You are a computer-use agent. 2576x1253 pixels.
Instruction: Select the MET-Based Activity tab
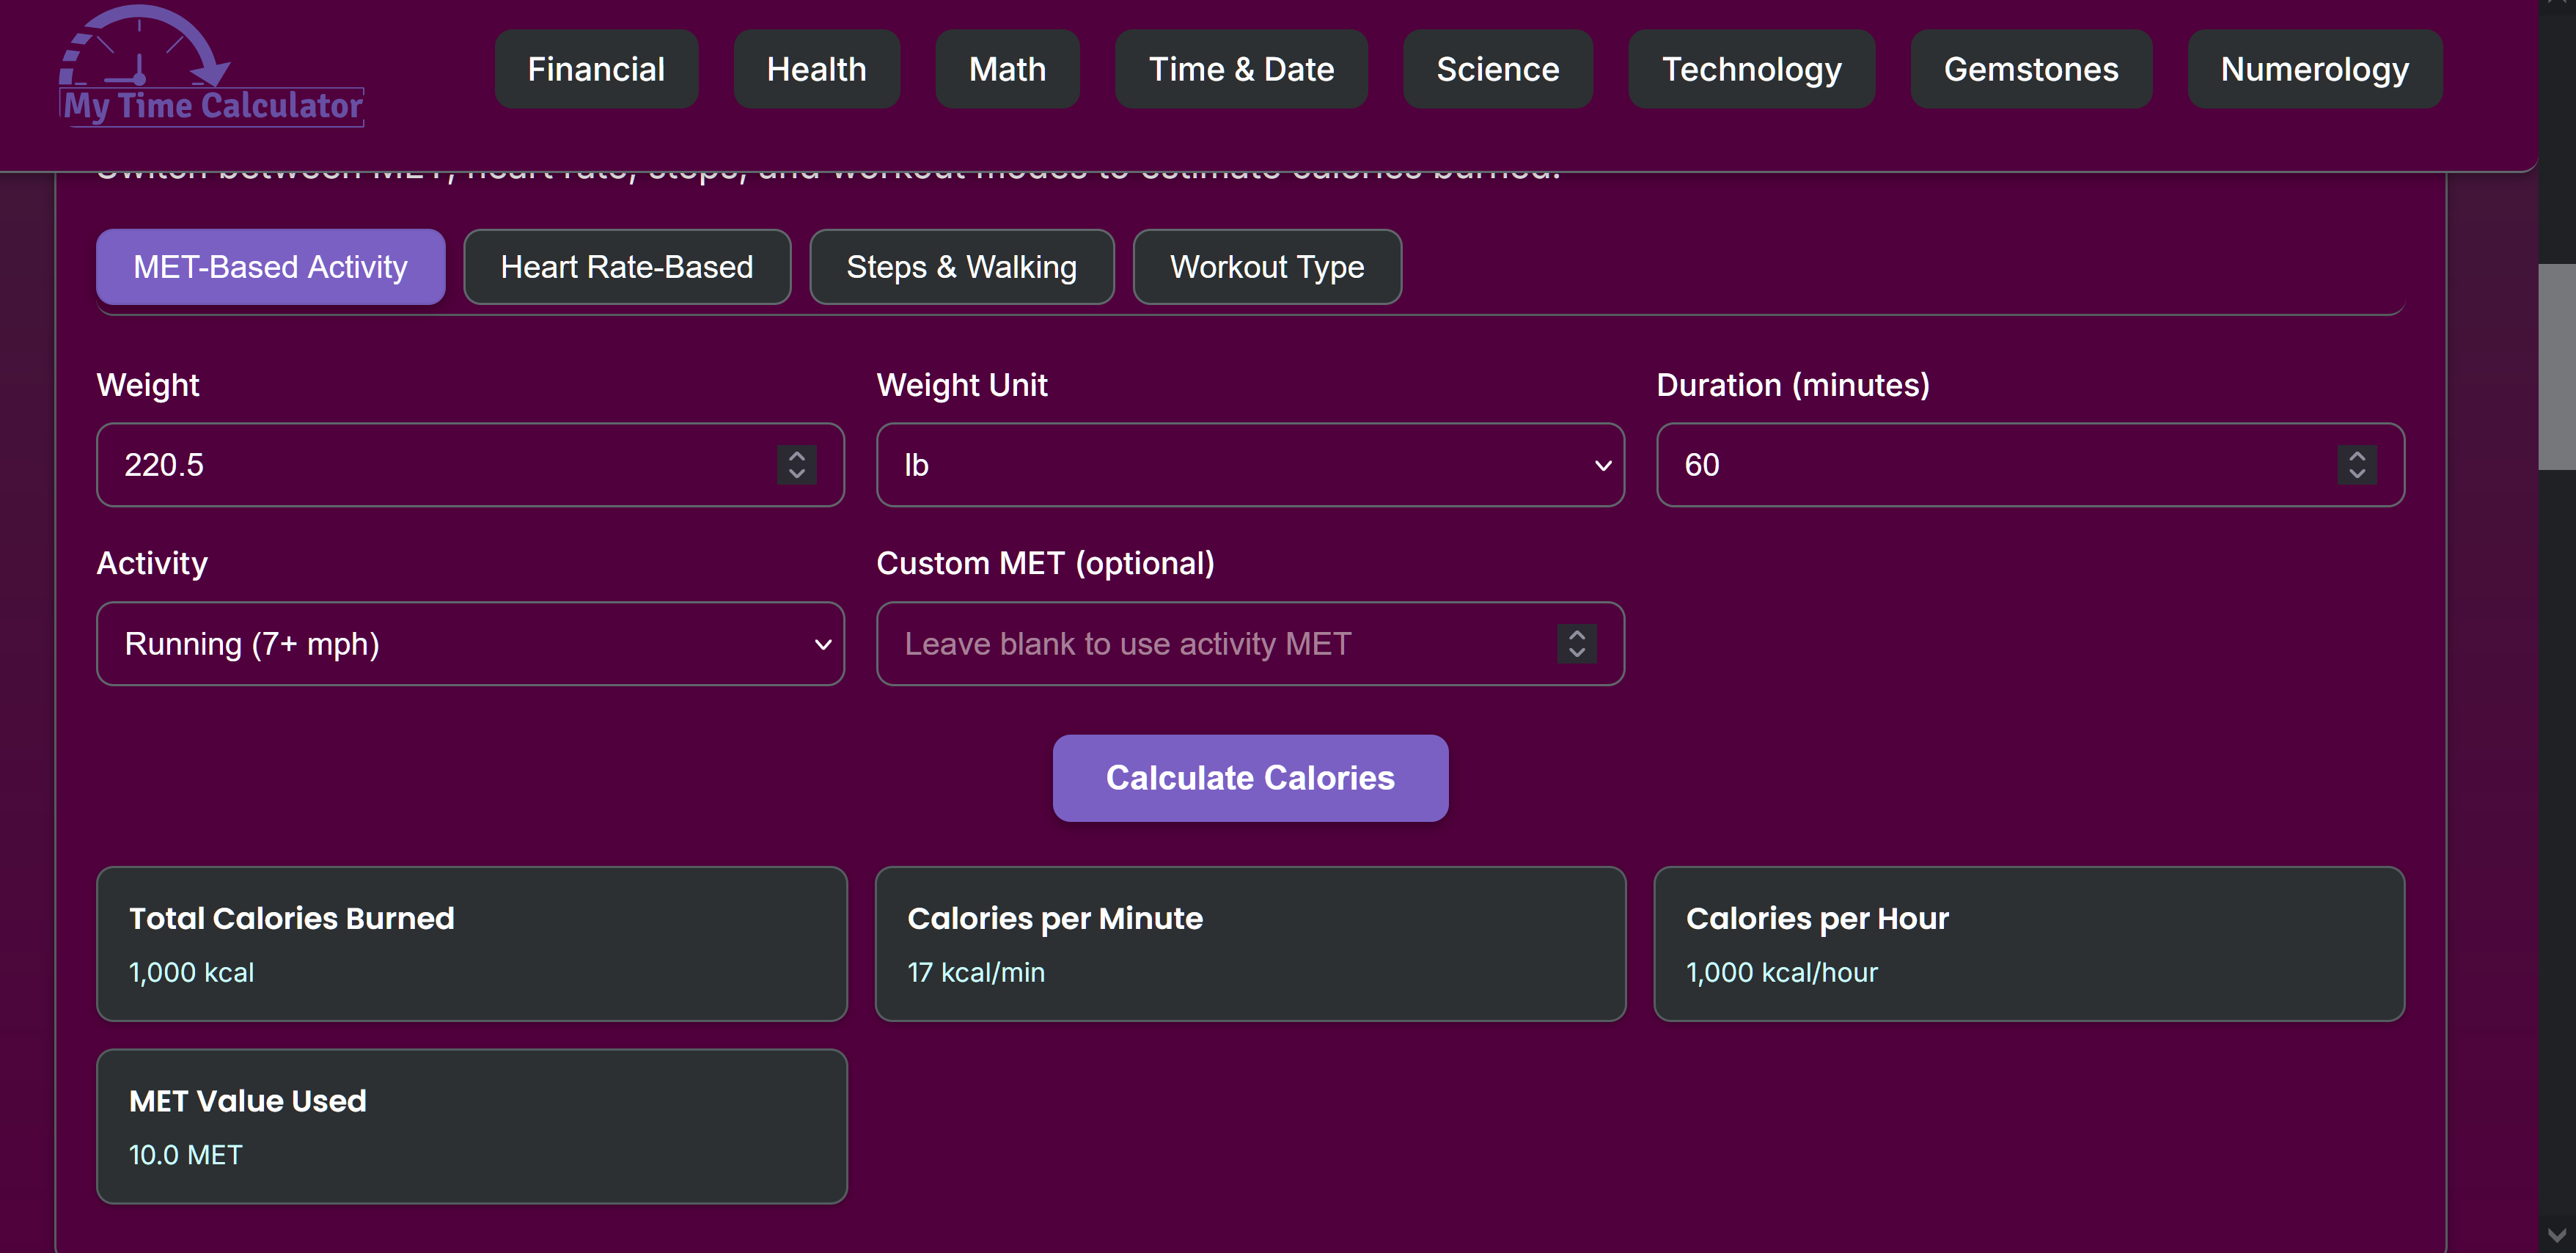pos(270,267)
